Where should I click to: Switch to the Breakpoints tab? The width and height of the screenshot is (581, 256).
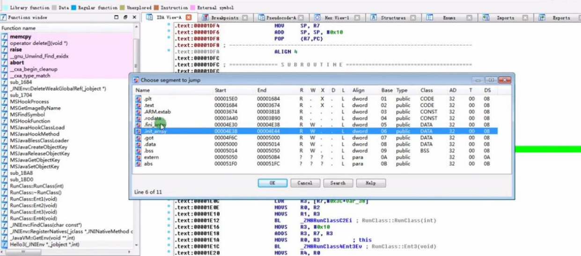point(225,18)
